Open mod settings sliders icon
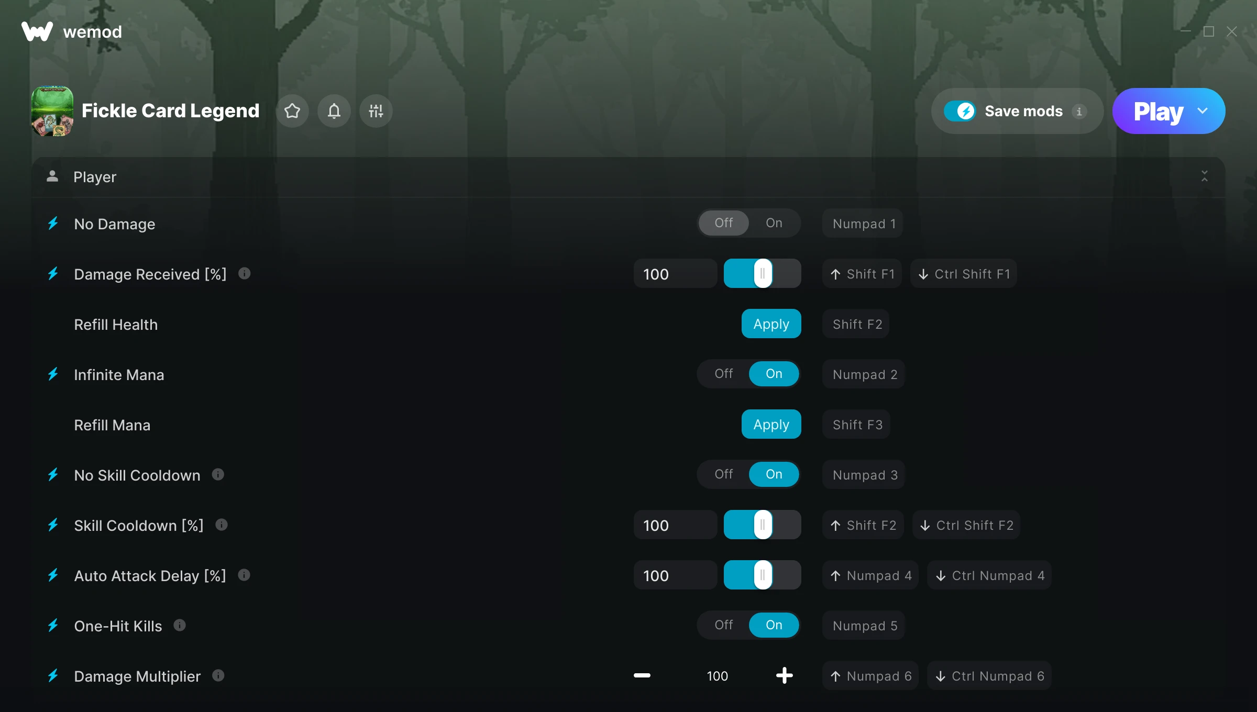Viewport: 1257px width, 712px height. [x=376, y=111]
